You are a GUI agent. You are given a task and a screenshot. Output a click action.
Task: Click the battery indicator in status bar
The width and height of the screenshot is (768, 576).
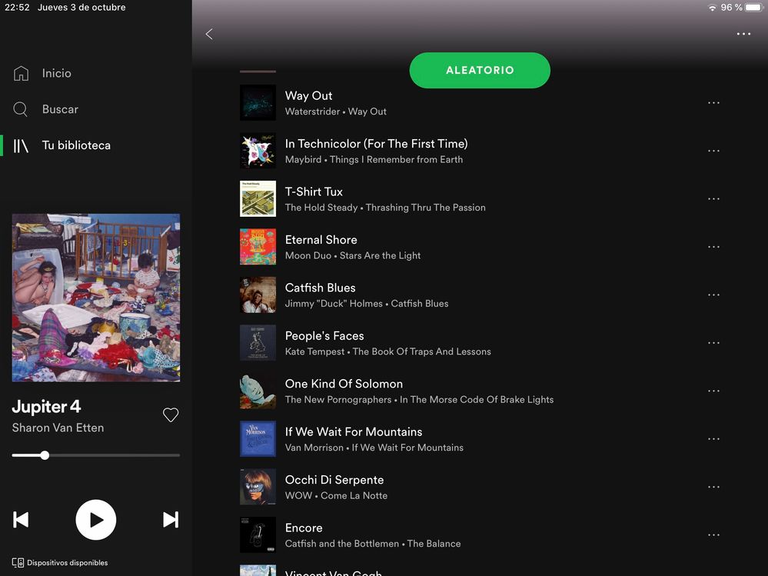[x=754, y=8]
